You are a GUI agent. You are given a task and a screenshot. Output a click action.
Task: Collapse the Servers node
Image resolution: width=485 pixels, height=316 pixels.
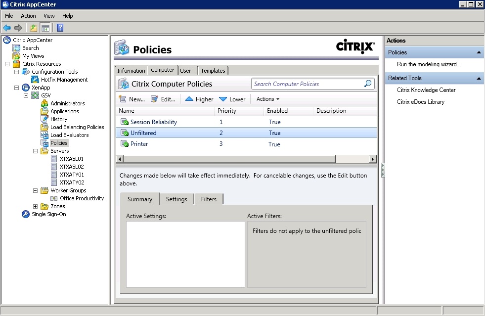coord(35,151)
